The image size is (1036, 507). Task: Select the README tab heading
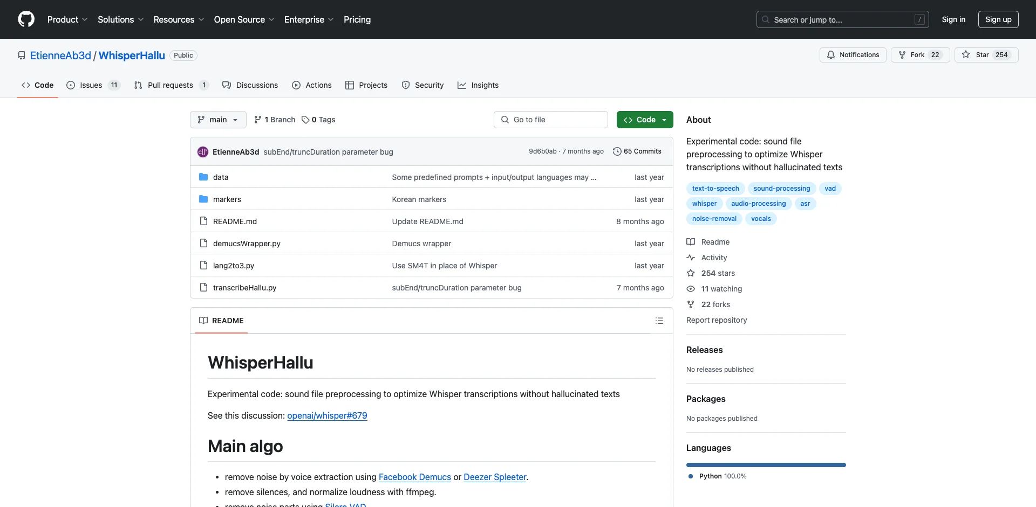click(221, 321)
